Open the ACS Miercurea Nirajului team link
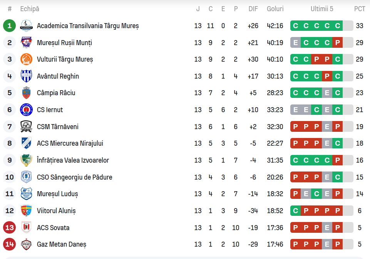 (x=70, y=143)
